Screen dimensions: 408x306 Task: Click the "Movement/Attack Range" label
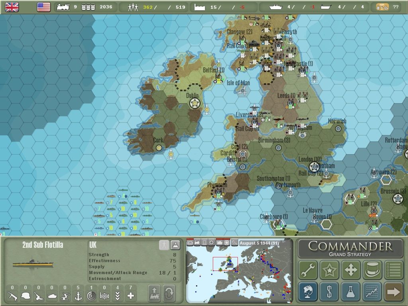click(x=118, y=273)
